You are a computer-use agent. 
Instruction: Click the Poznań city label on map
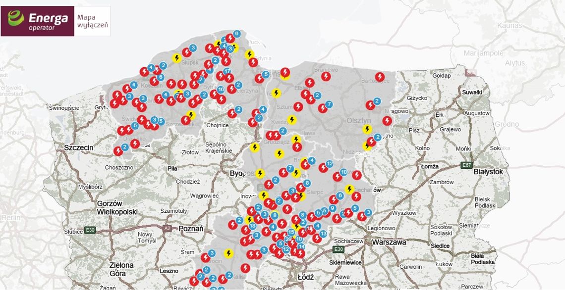[190, 229]
